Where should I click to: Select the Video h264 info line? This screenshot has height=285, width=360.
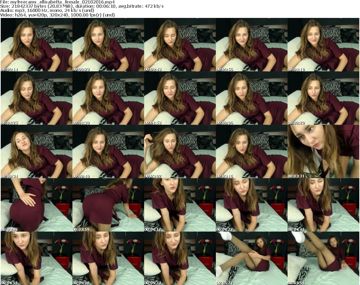pyautogui.click(x=58, y=15)
